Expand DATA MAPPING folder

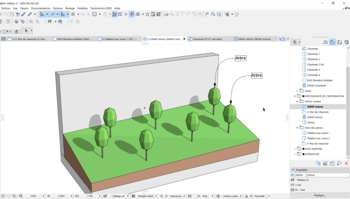295,149
